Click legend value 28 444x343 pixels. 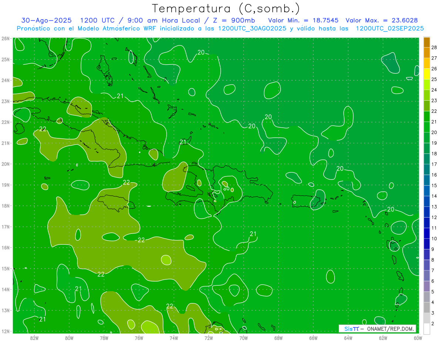click(434, 47)
